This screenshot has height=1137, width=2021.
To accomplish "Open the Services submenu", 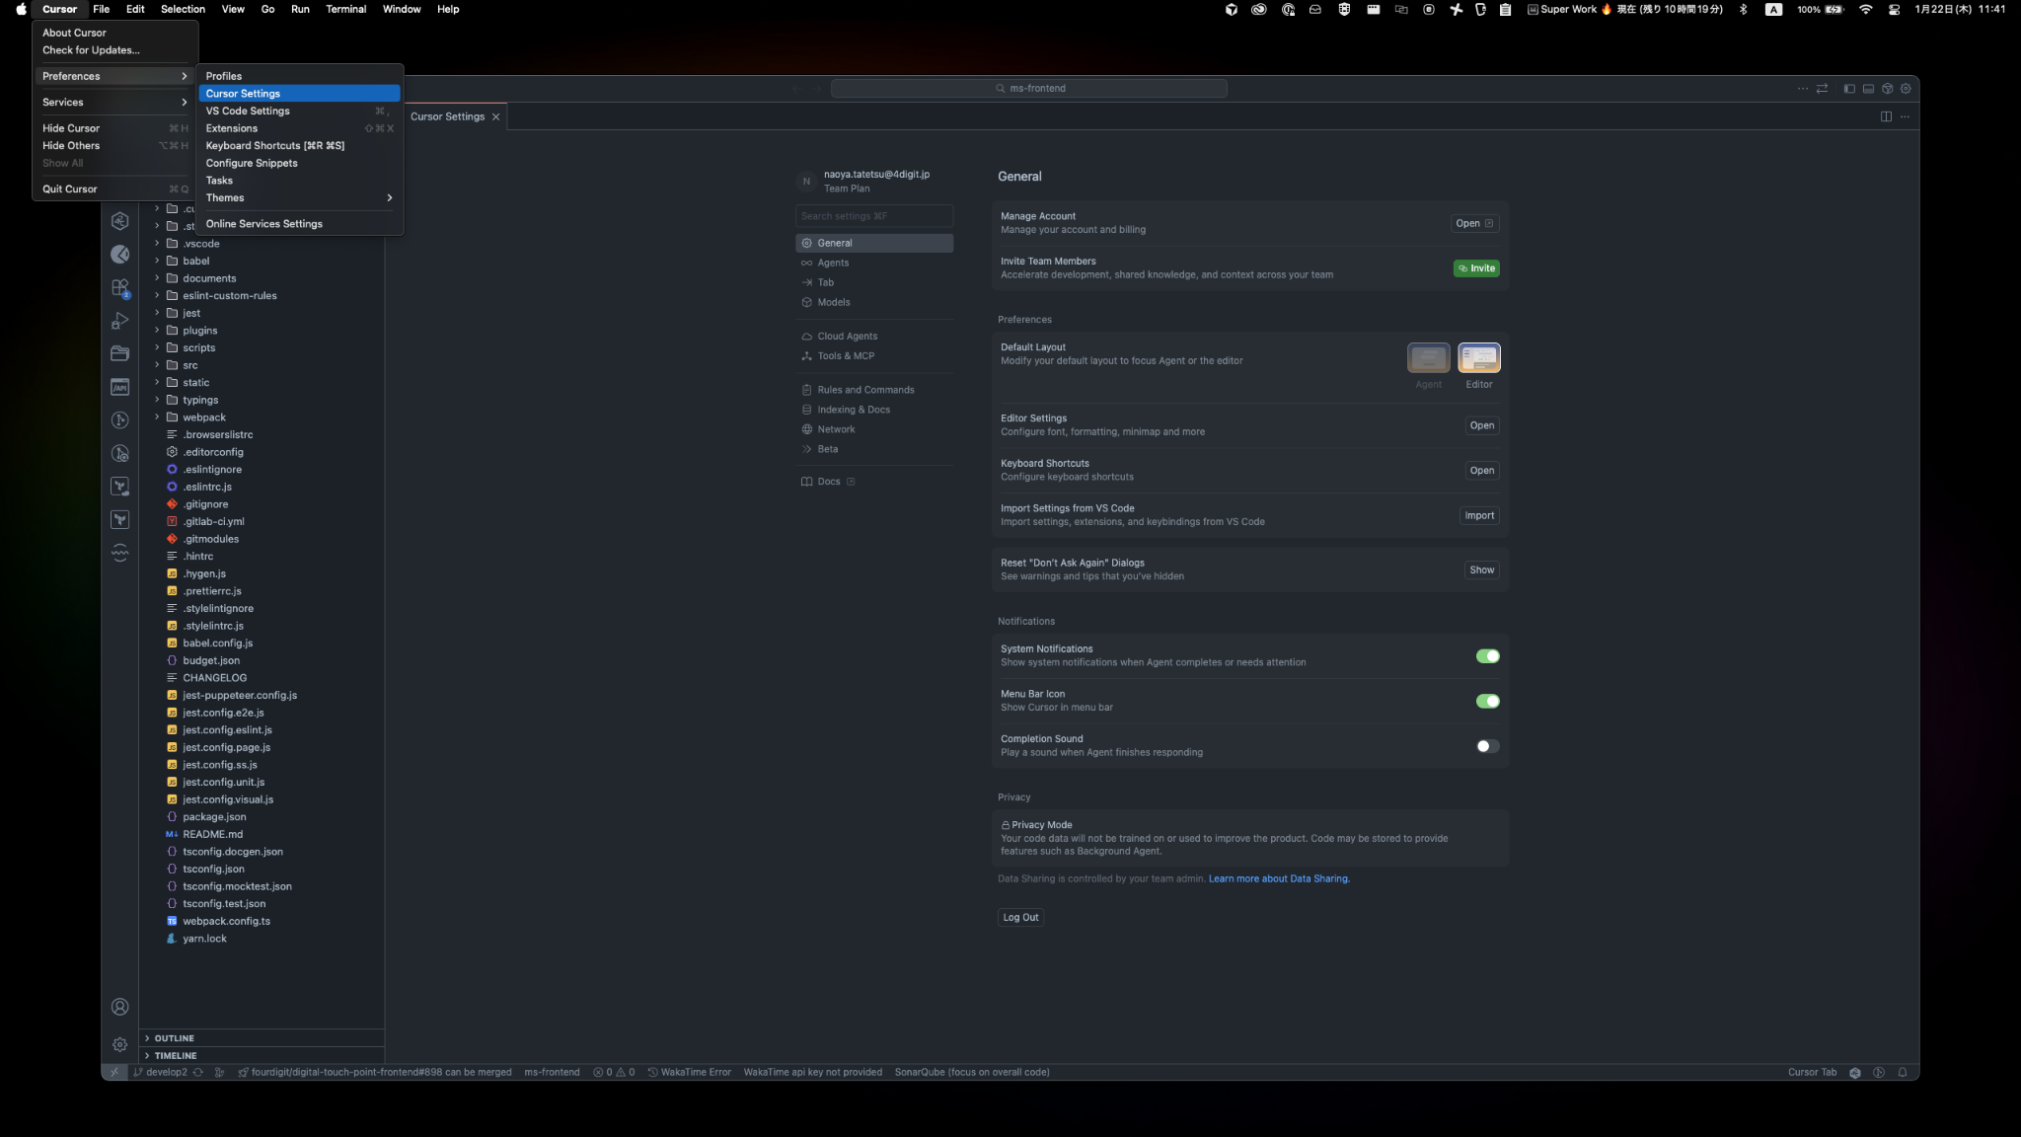I will pyautogui.click(x=114, y=103).
